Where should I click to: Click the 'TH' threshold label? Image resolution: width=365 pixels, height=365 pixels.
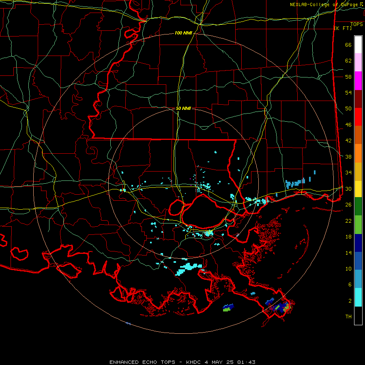(x=348, y=317)
